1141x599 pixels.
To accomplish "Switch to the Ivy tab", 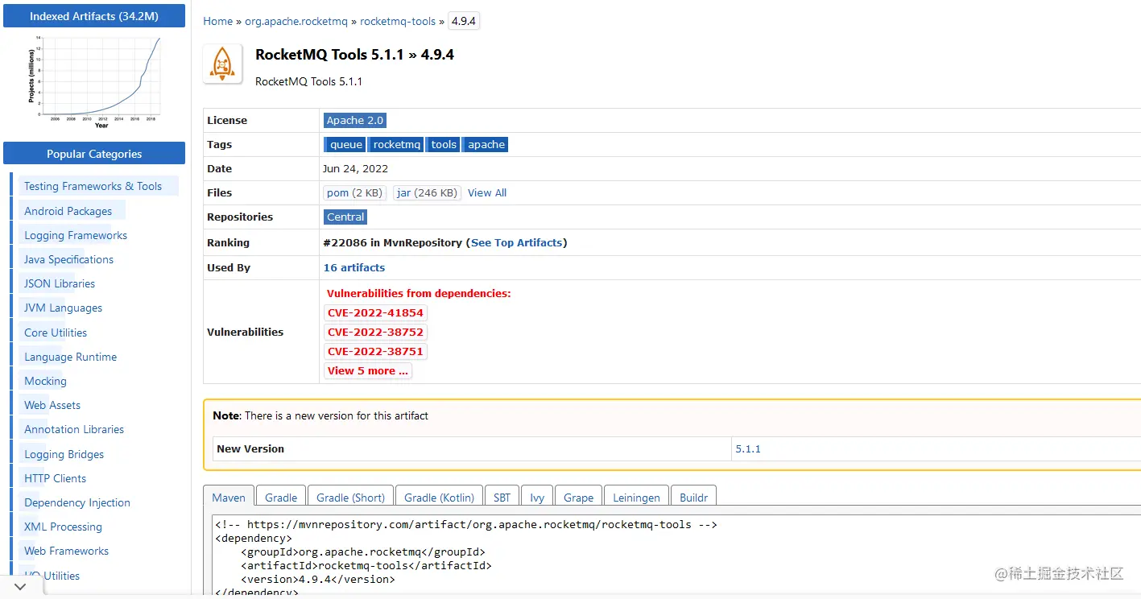I will [x=537, y=498].
